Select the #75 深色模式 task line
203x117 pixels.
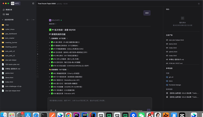pyautogui.click(x=63, y=90)
